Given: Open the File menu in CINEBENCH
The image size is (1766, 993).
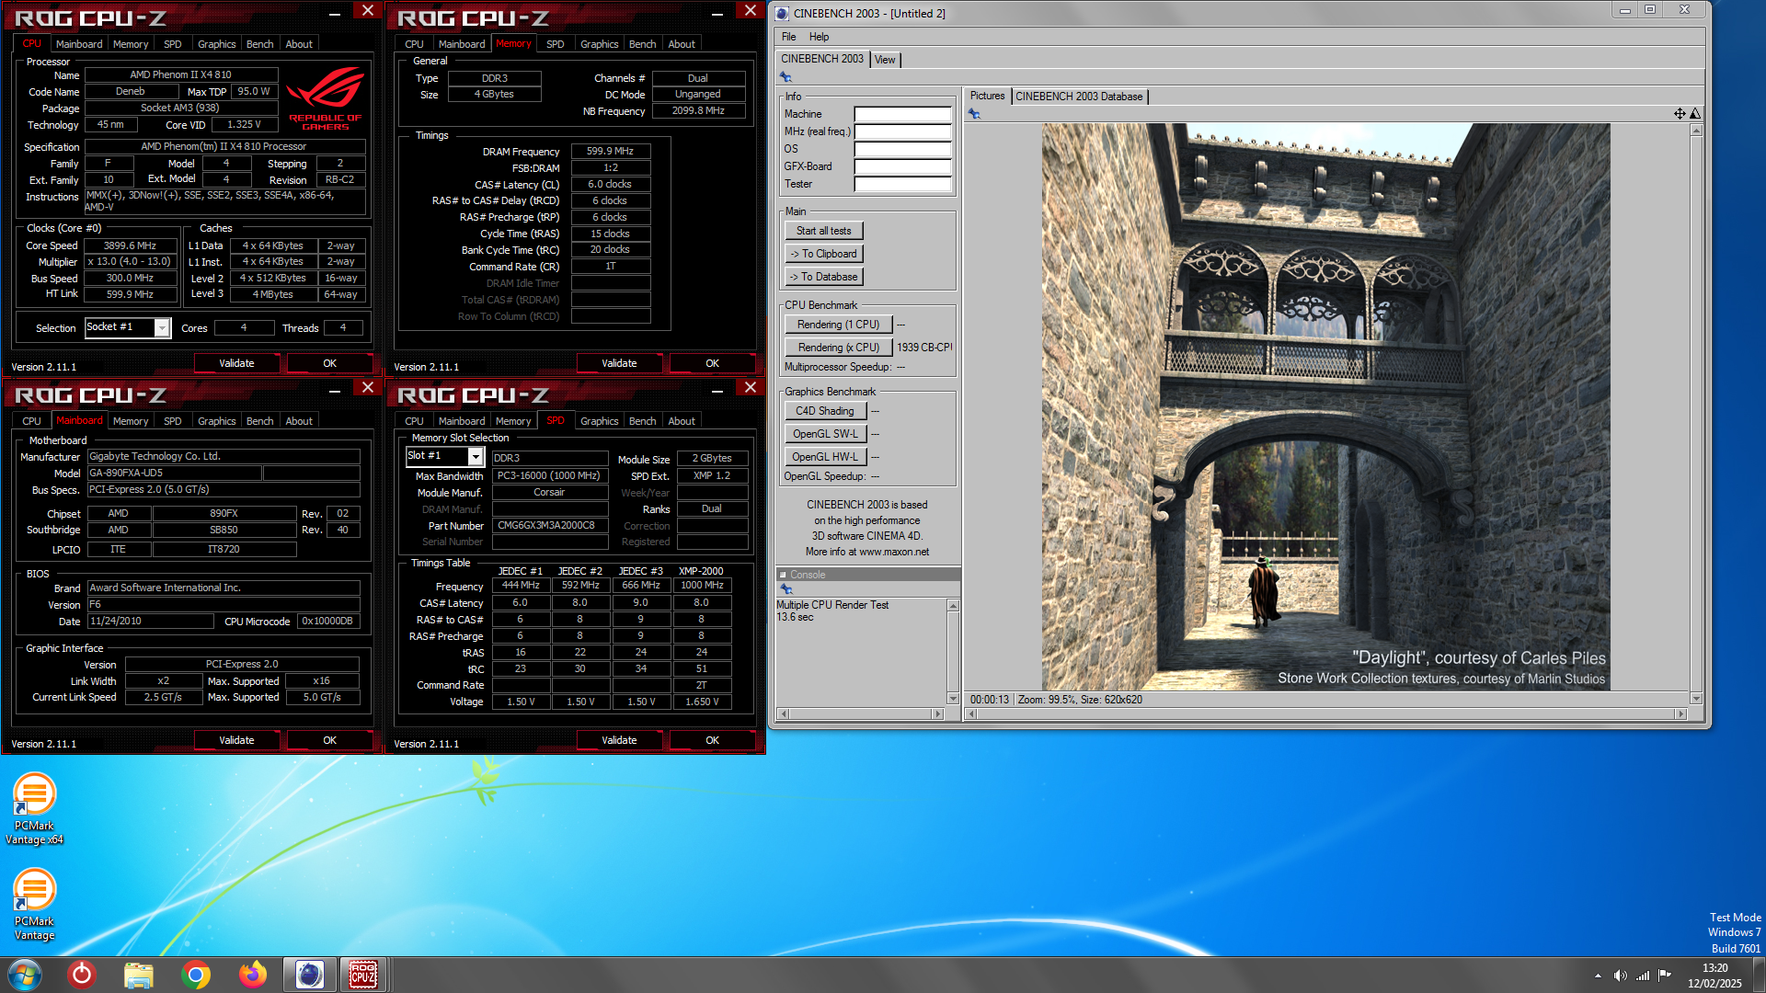Looking at the screenshot, I should coord(788,37).
